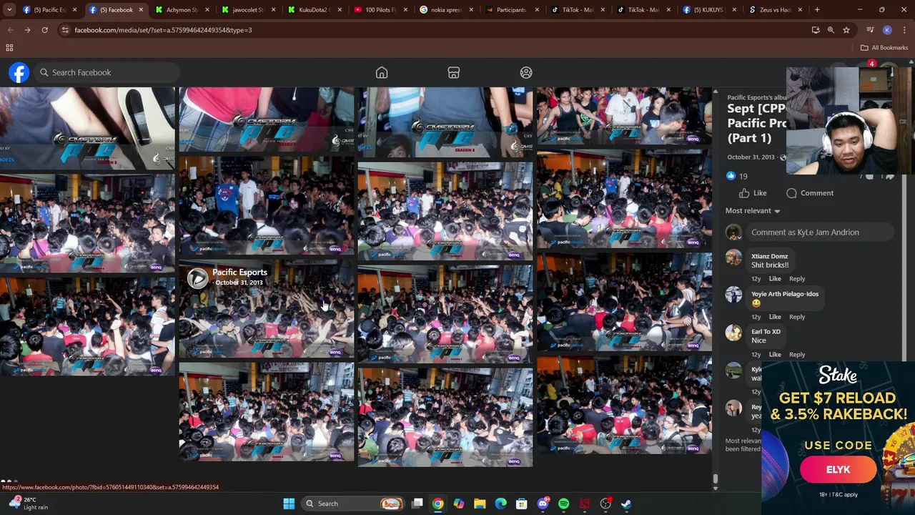Screen dimensions: 915x515
Task: Open Chrome three-dot menu
Action: [x=904, y=30]
